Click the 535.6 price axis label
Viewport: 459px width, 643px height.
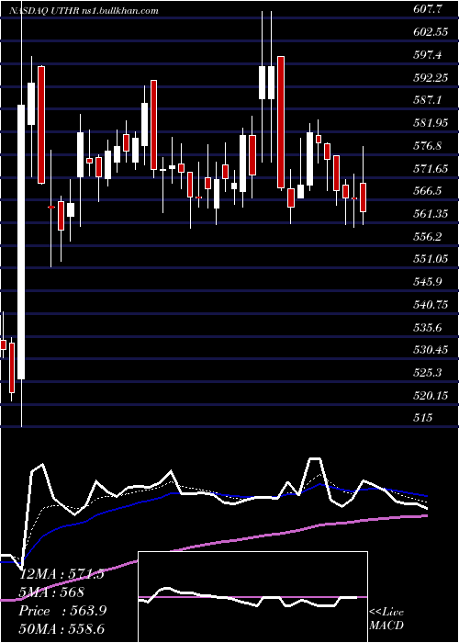(428, 328)
